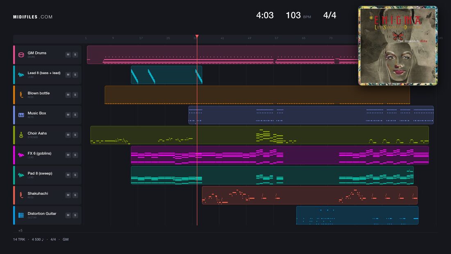Viewport: 451px width, 254px height.
Task: Select the GM Drums track name
Action: pos(37,53)
